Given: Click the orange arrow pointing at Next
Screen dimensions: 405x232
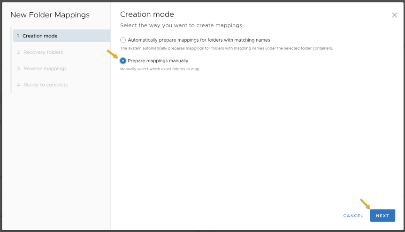Looking at the screenshot, I should pos(365,203).
